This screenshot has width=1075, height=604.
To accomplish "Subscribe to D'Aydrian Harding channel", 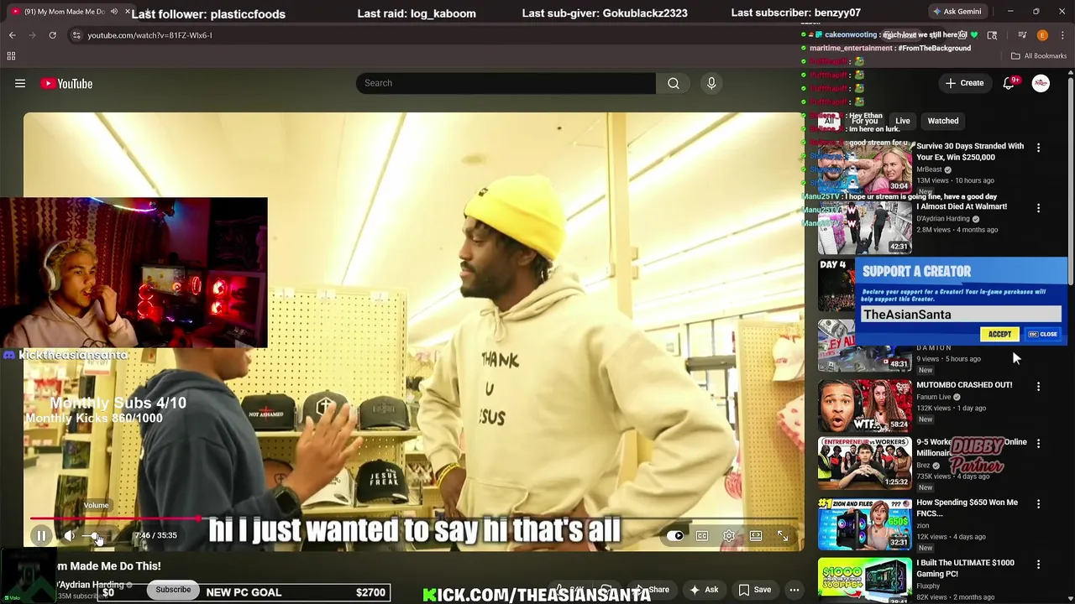I will tap(173, 590).
